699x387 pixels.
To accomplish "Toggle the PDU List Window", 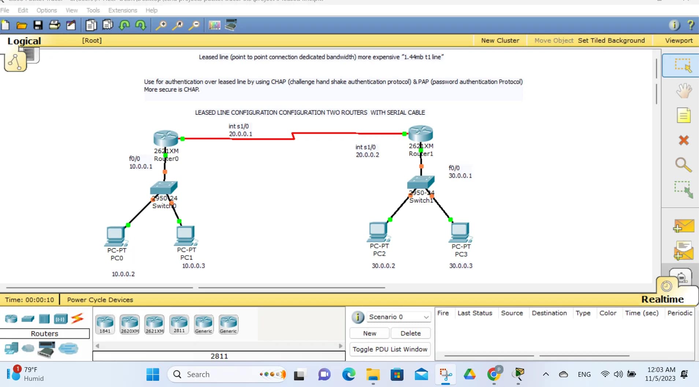I will (390, 349).
